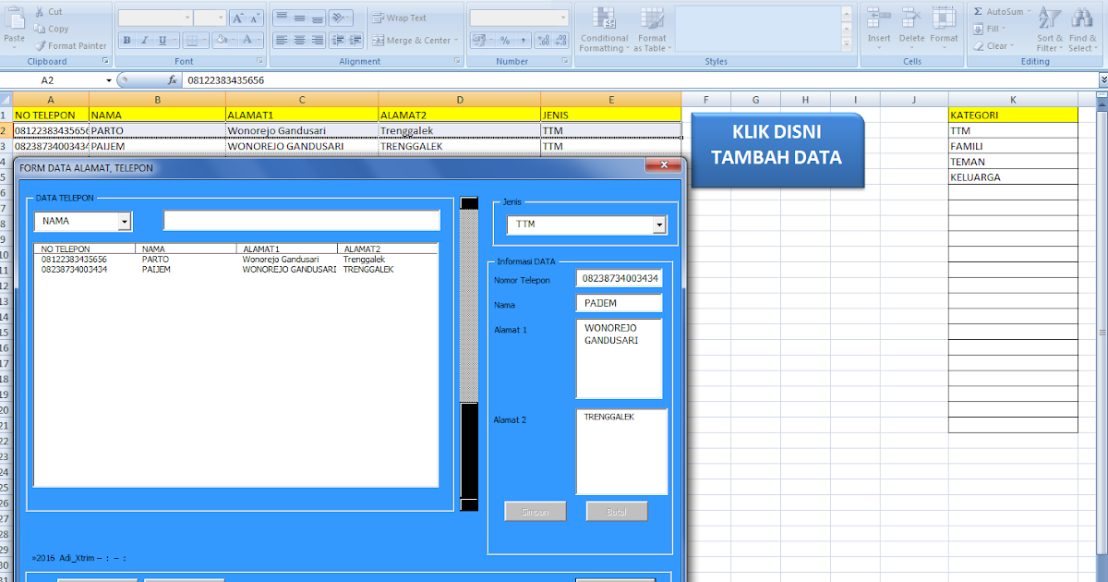
Task: Select PARTO row in form list
Action: coord(235,260)
